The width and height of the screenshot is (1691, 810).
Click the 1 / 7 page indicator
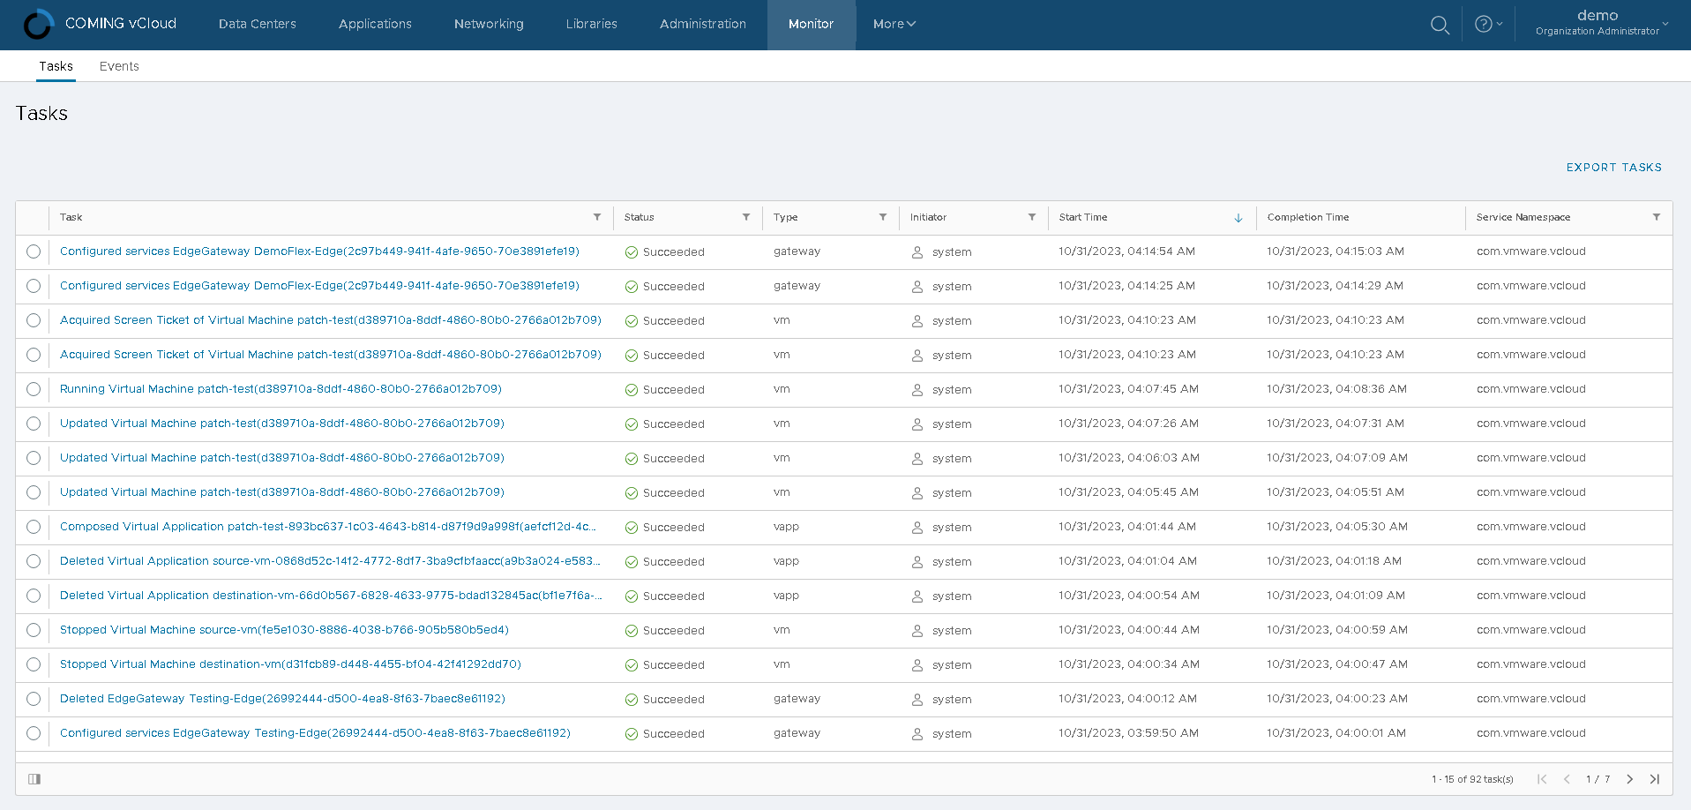(1597, 779)
